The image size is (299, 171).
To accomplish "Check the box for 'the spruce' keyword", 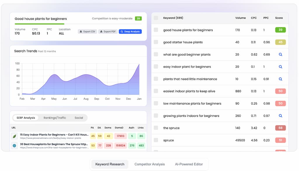I will [x=156, y=128].
